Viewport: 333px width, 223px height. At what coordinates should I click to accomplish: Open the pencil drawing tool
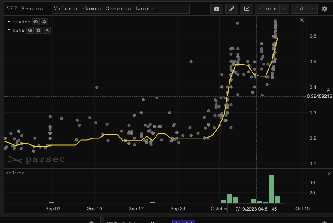[232, 9]
